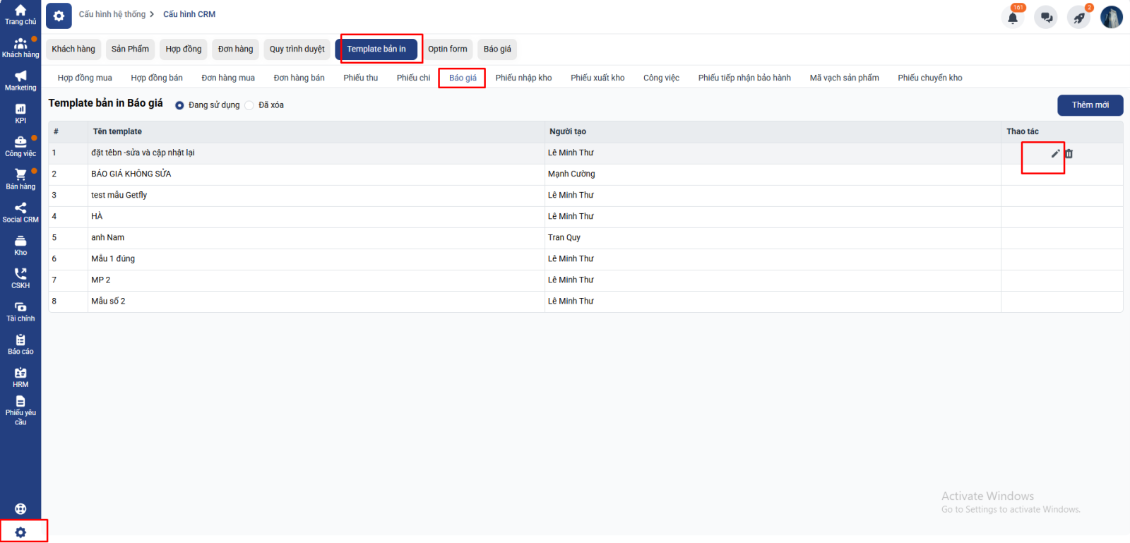The height and width of the screenshot is (543, 1130).
Task: Switch to the 'Hợp đồng mua' tab
Action: click(85, 78)
